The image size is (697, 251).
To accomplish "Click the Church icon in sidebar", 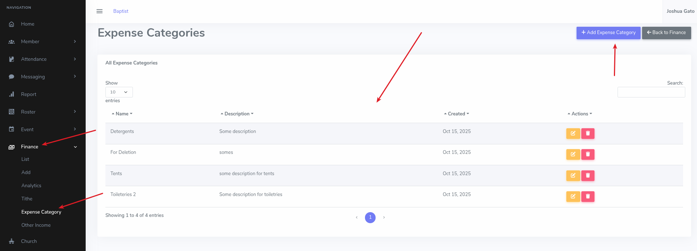I will [x=12, y=241].
